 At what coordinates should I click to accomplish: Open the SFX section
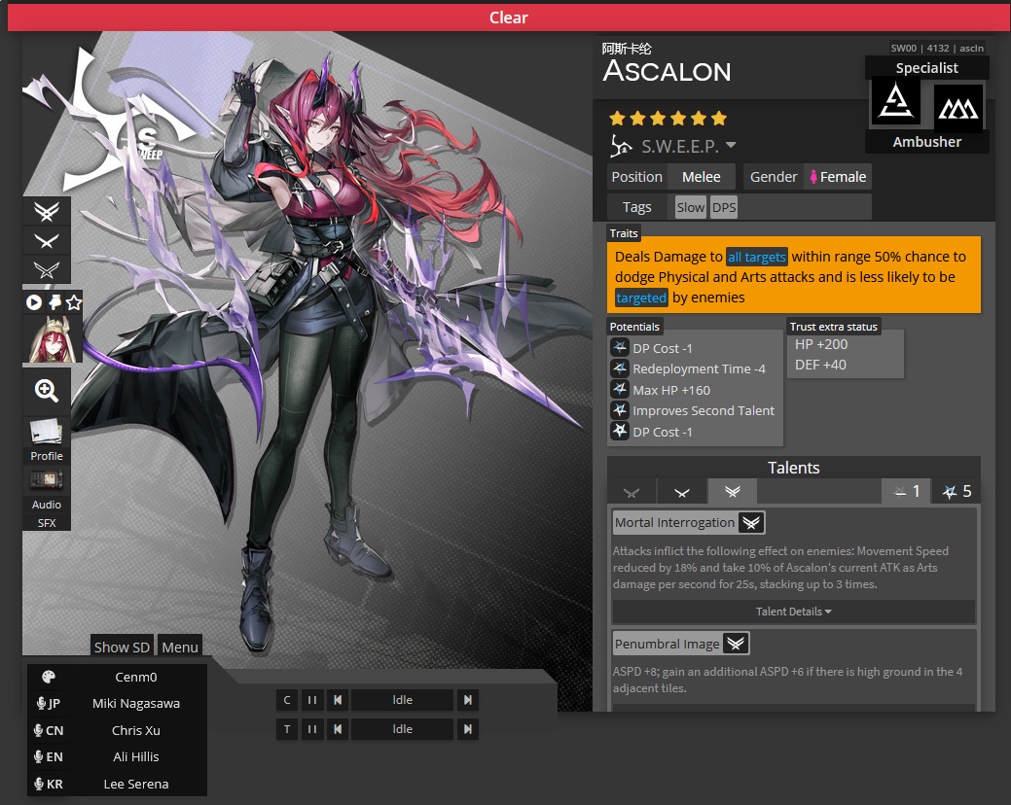47,523
